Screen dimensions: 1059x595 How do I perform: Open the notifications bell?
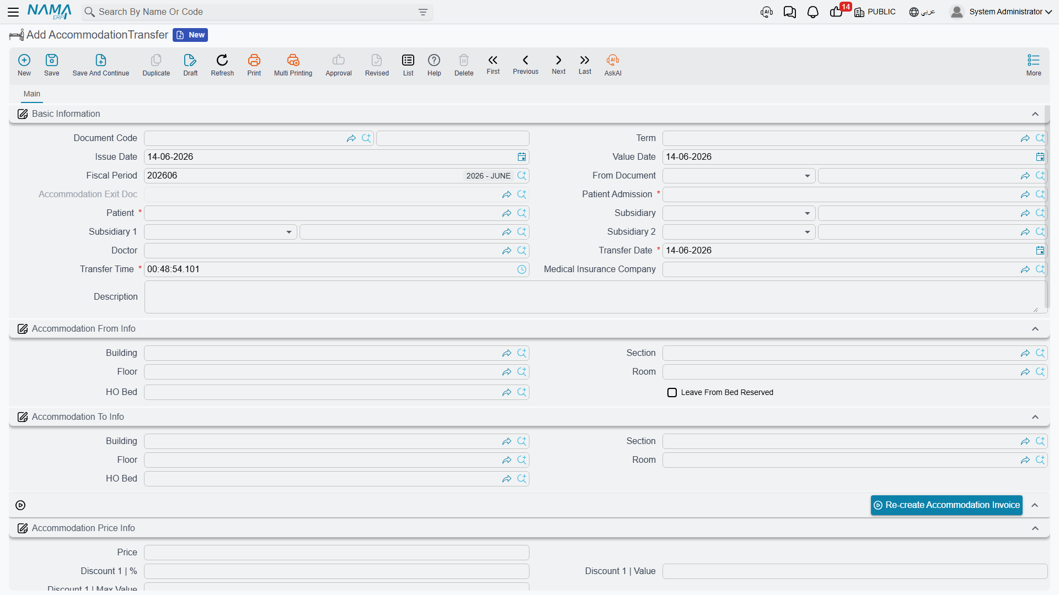click(x=812, y=12)
